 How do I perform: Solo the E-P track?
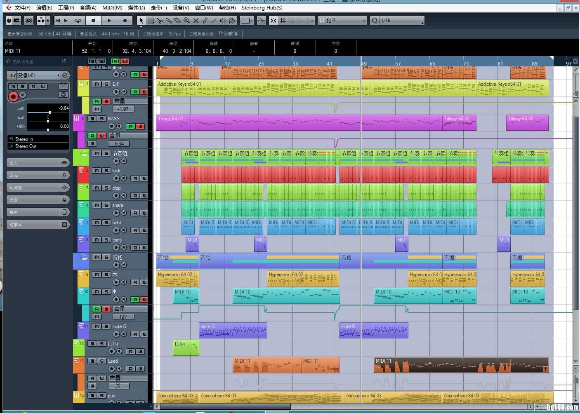tap(106, 84)
